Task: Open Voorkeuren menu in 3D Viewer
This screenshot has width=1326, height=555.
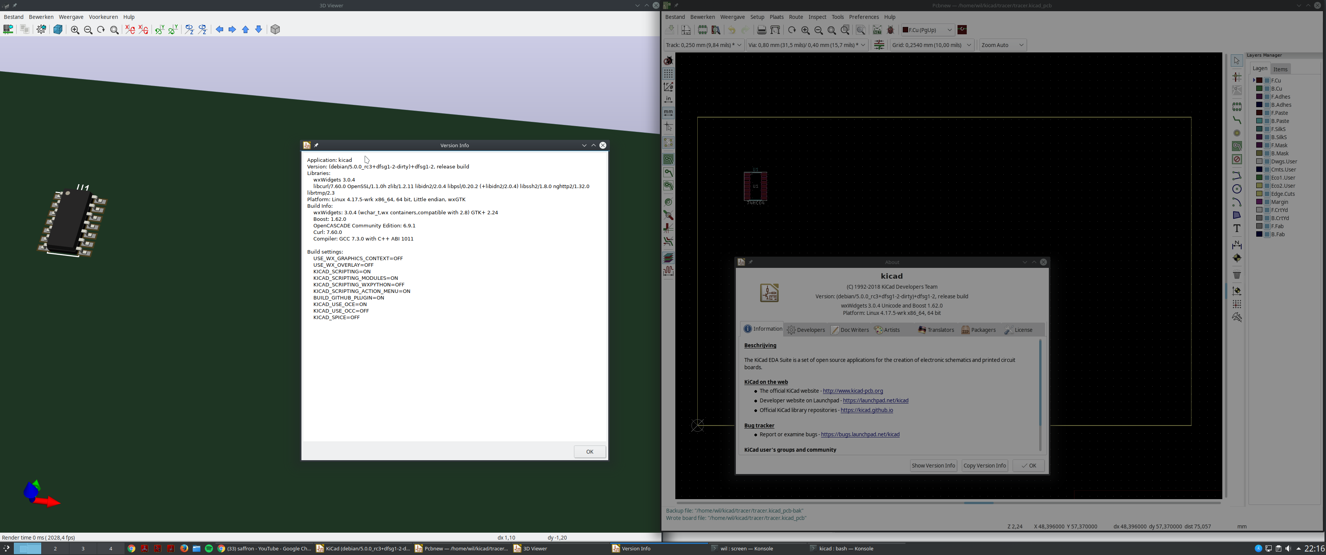Action: (103, 17)
